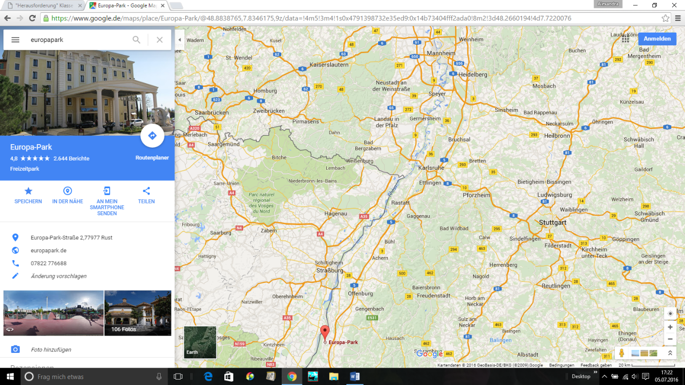Click Feedback geben link
This screenshot has height=385, width=685.
(x=596, y=365)
